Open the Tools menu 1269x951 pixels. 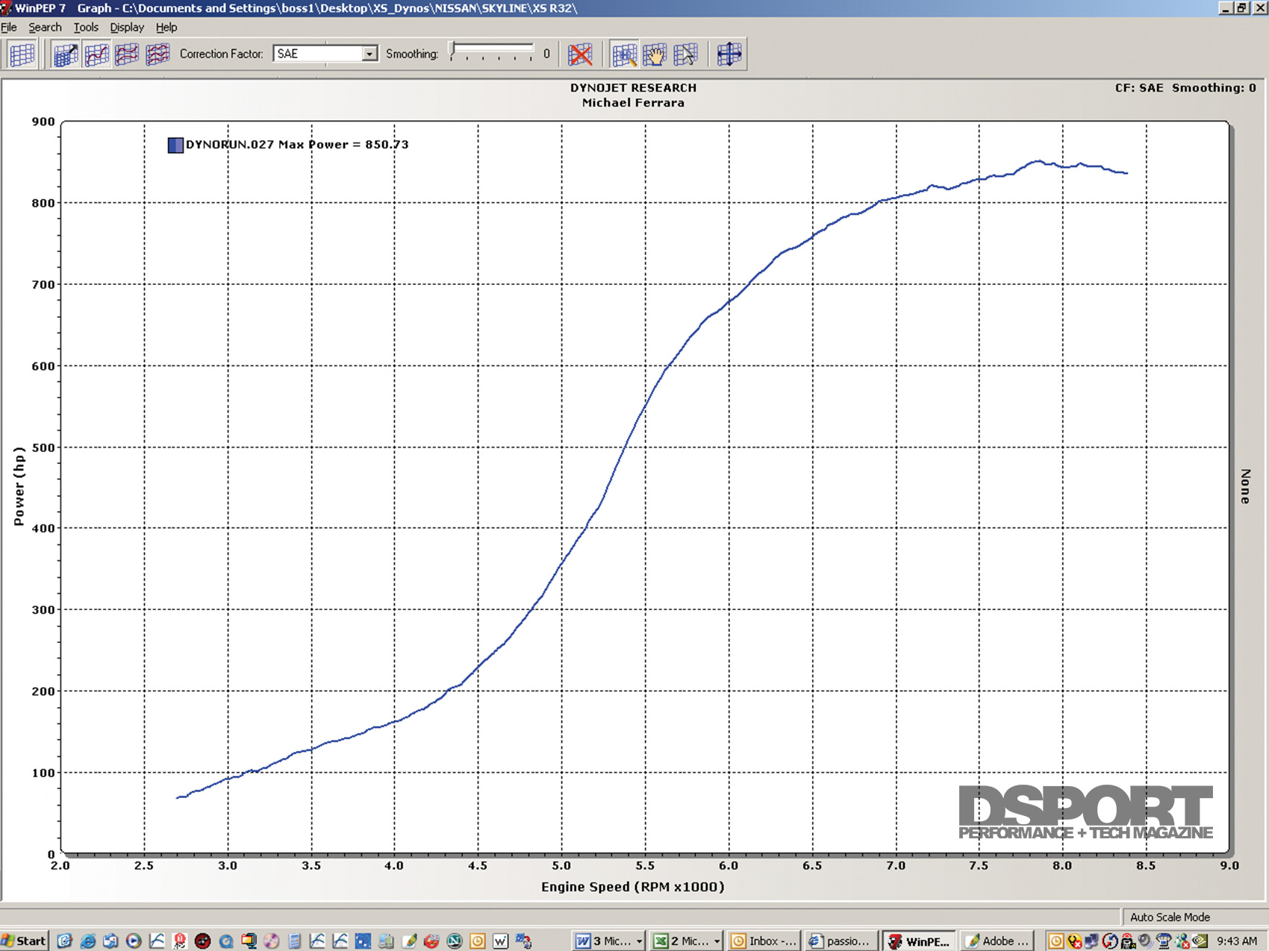[86, 28]
